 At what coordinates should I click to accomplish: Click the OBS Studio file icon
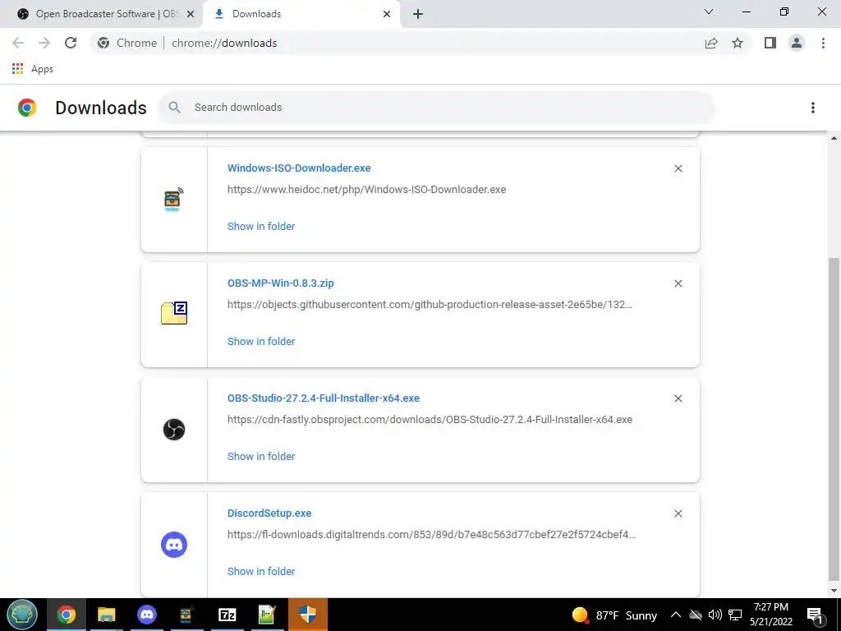click(174, 429)
